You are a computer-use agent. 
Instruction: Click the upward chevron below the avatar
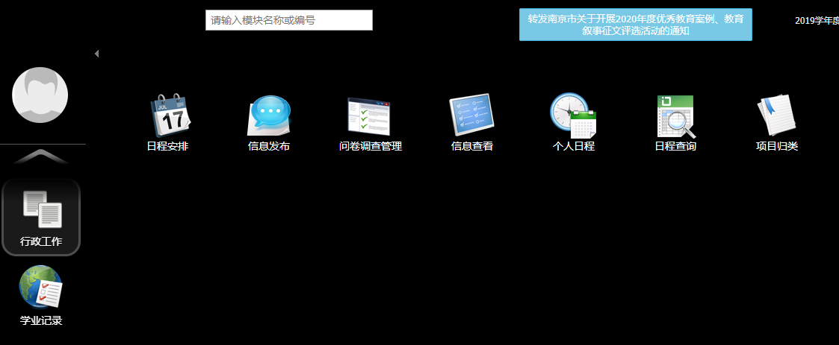pyautogui.click(x=41, y=156)
